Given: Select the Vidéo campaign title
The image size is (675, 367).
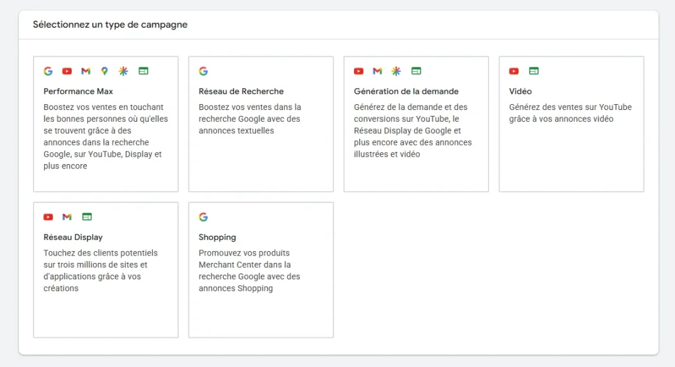Looking at the screenshot, I should tap(520, 91).
